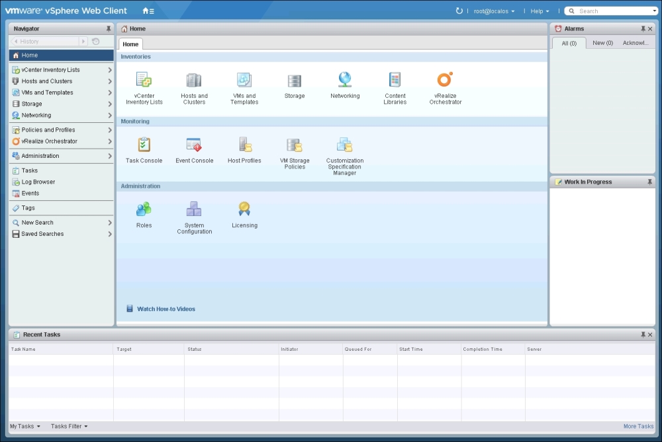Expand Hosts and Clusters chevron in Navigator
662x442 pixels.
click(110, 81)
